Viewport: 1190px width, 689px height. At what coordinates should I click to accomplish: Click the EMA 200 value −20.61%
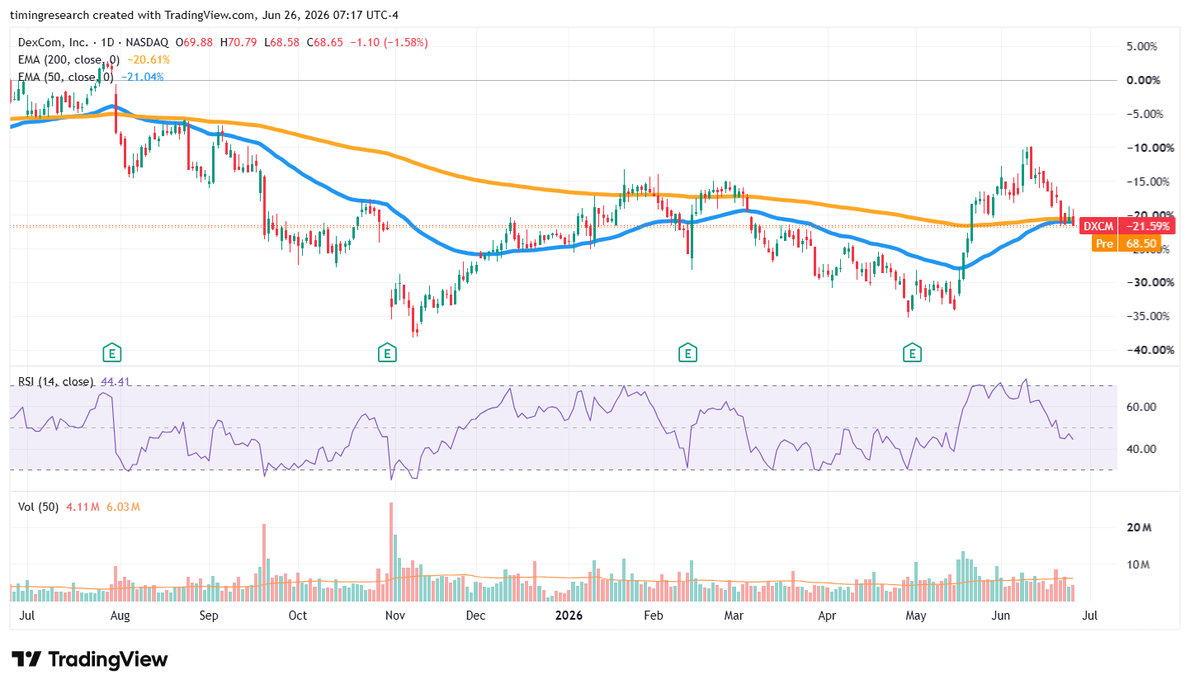149,59
